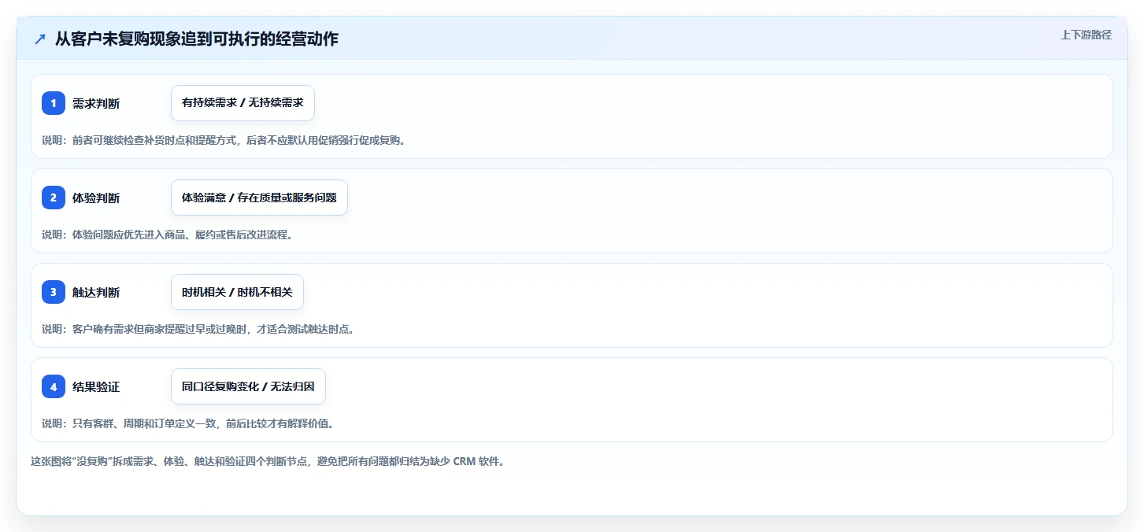1144x532 pixels.
Task: Select the 时机相关 / 时机不相关 chip
Action: click(237, 292)
